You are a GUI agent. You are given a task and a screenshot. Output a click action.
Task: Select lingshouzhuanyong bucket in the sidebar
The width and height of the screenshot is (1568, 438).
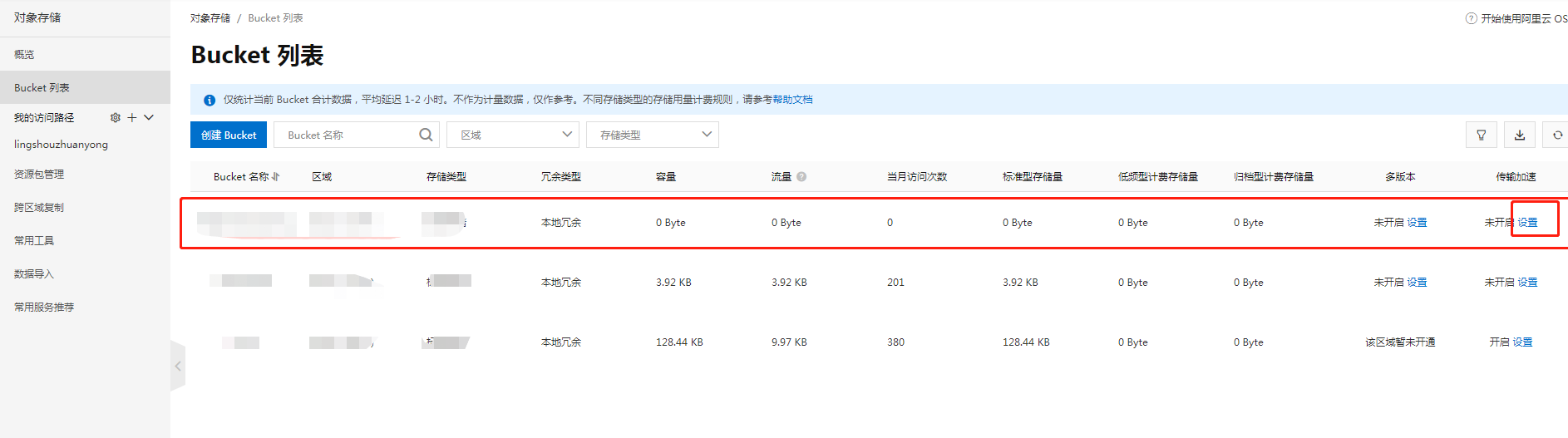point(61,145)
